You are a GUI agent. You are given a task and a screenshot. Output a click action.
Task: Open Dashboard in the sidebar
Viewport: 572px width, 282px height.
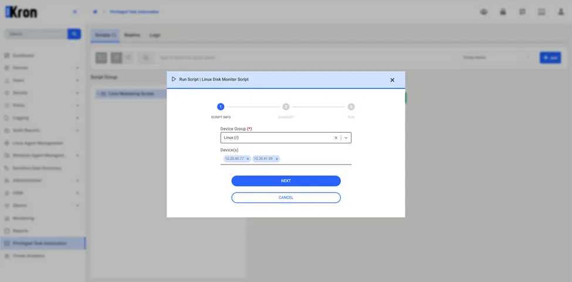23,56
